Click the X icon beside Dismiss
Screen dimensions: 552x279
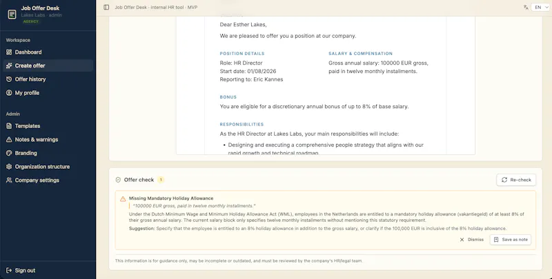pos(462,240)
